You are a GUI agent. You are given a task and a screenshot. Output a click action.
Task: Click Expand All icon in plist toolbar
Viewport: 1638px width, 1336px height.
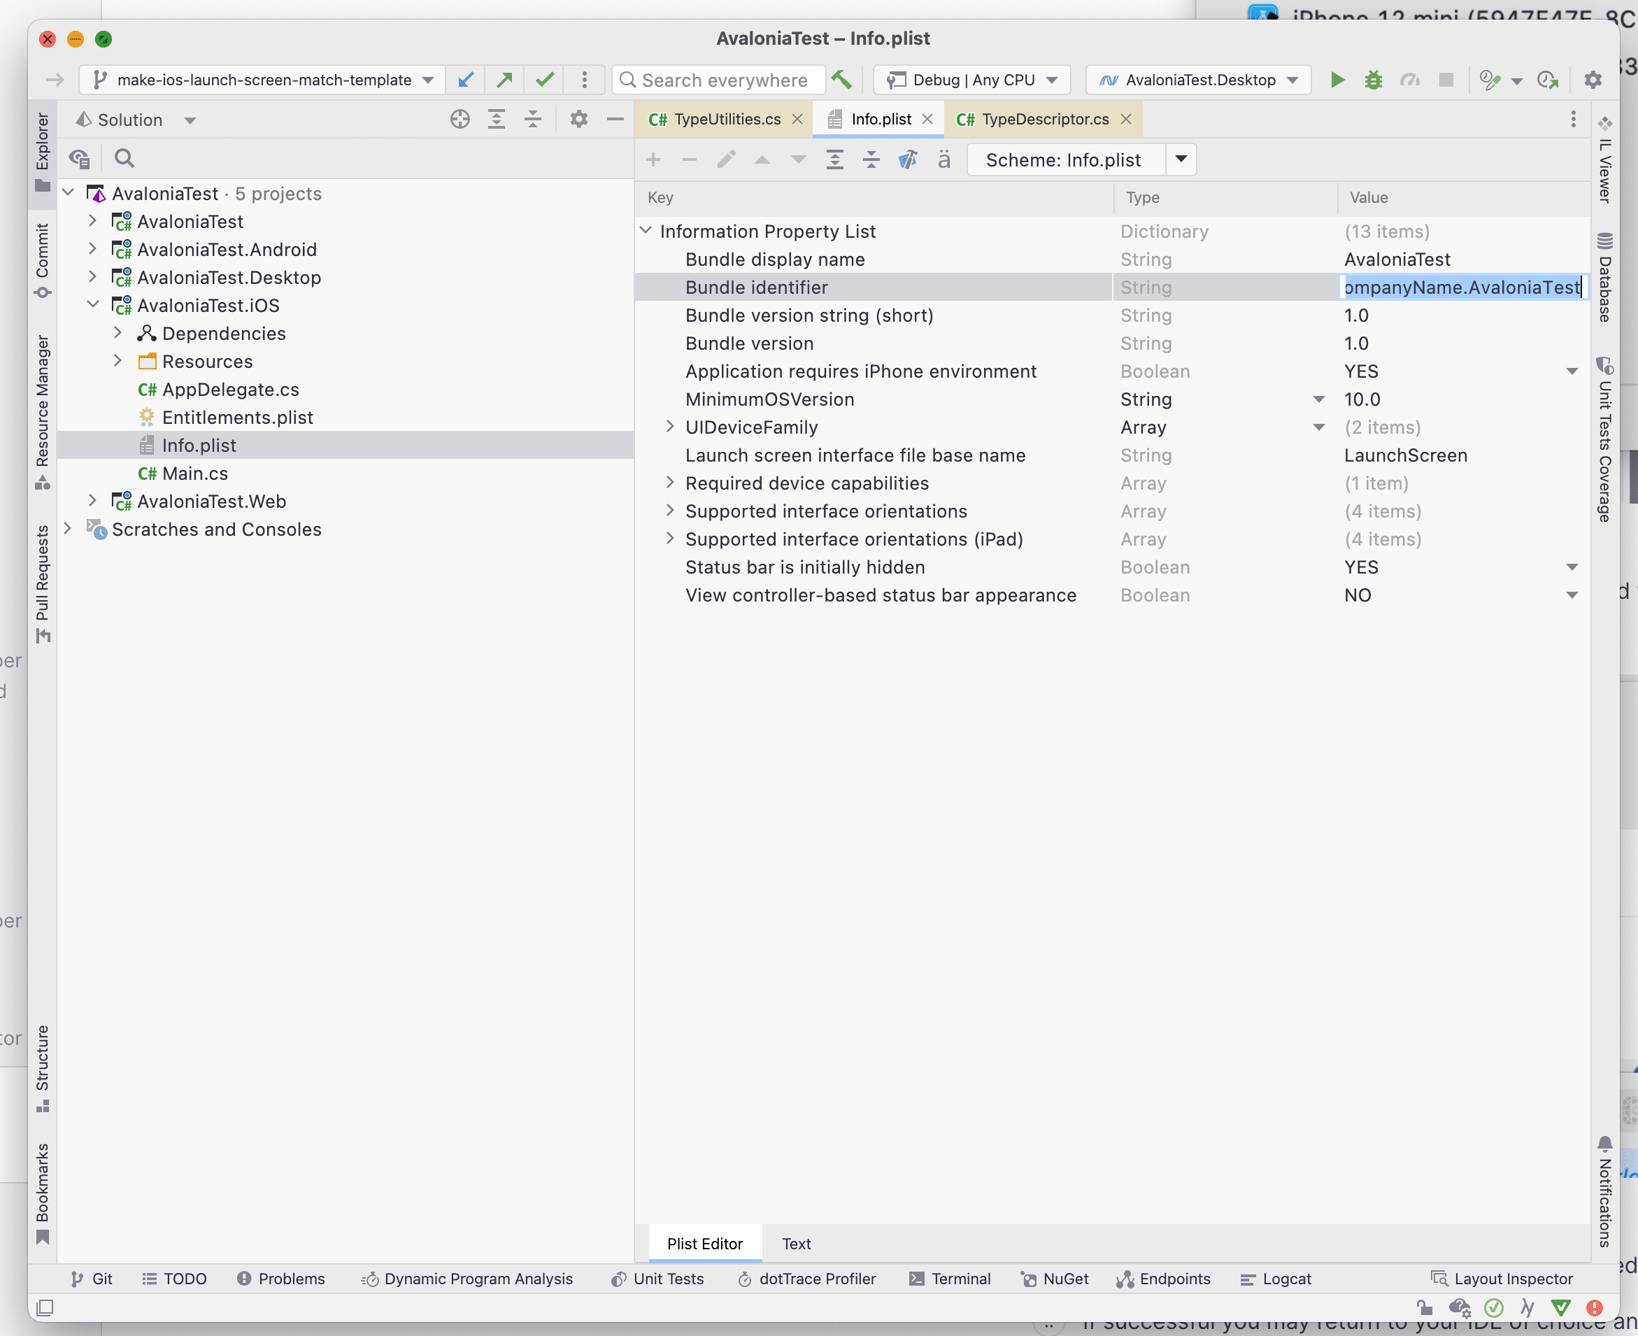pyautogui.click(x=835, y=160)
